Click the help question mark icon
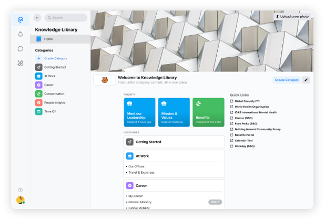 point(21,190)
